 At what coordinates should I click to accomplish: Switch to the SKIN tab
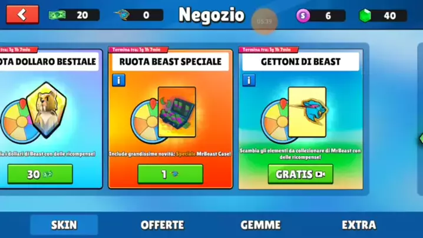64,225
